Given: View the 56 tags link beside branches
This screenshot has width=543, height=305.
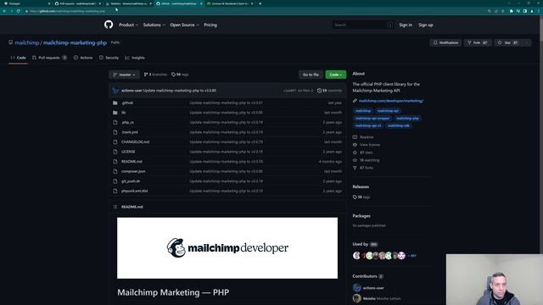Looking at the screenshot, I should pos(180,75).
